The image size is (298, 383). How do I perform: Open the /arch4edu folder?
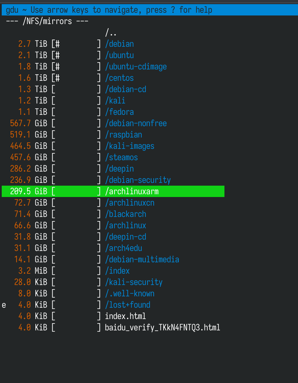123,248
